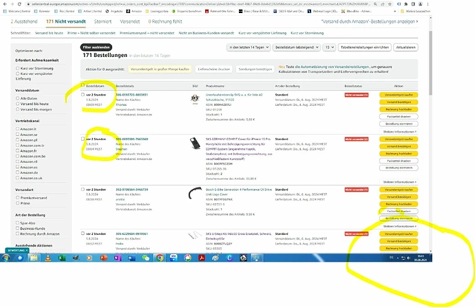Expand Weitere Informationen for the Bosch order
Screen dimensions: 475x307
[399, 227]
